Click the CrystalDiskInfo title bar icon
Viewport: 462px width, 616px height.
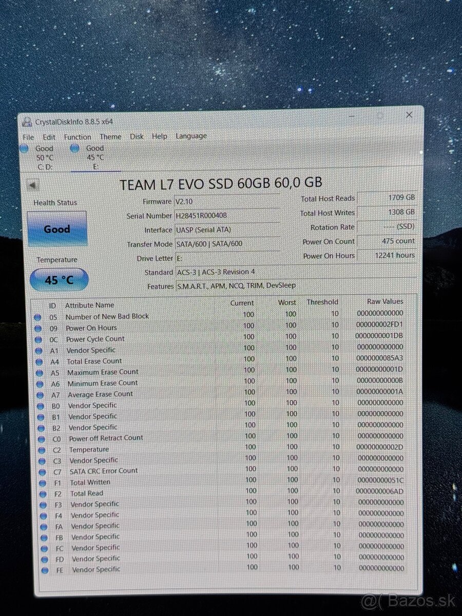point(27,122)
